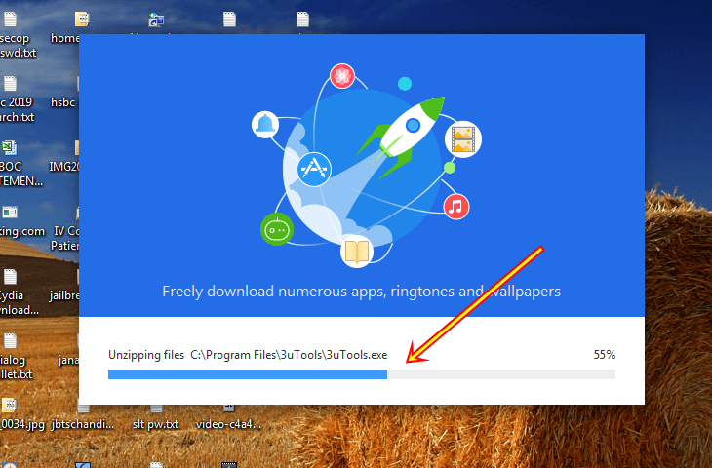The height and width of the screenshot is (468, 712).
Task: Select the hsbc desktop item label
Action: pos(63,102)
